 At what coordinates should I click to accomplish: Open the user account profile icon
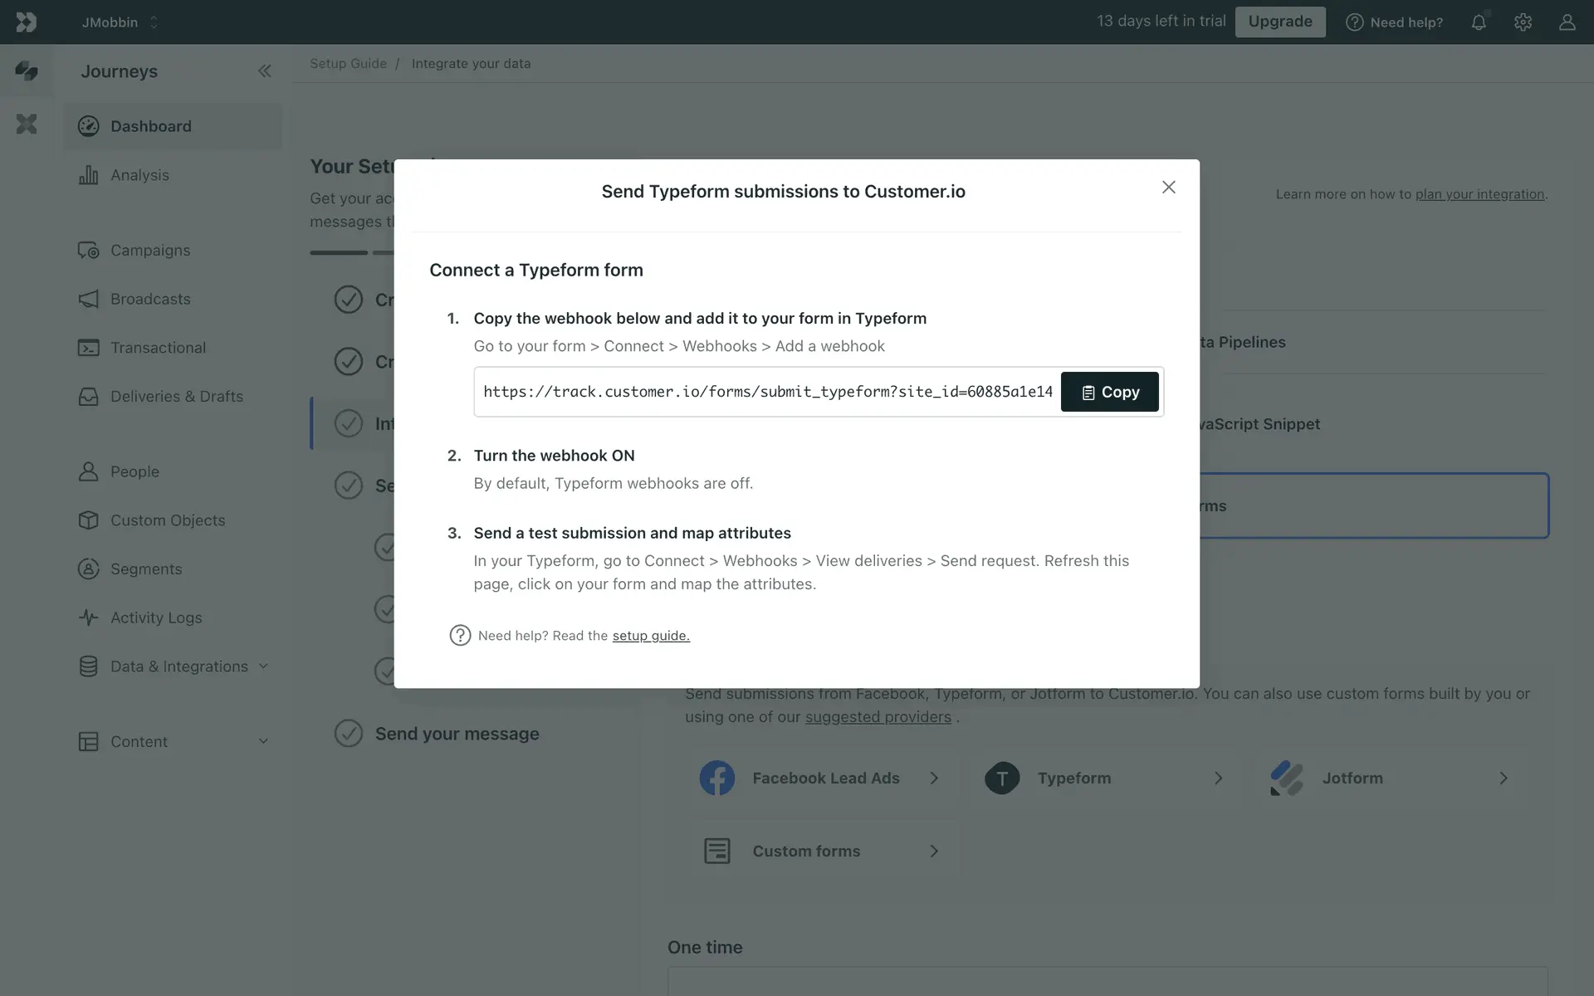point(1567,22)
